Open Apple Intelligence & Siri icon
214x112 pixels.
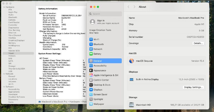pos(91,75)
